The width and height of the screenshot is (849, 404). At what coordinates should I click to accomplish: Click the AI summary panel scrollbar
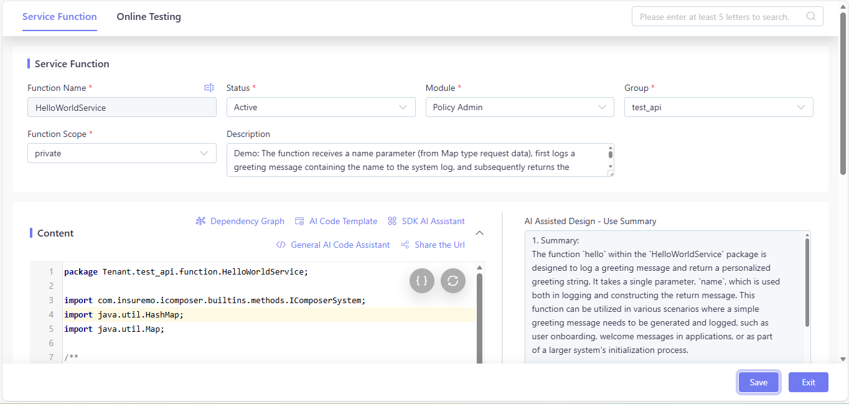coord(807,283)
